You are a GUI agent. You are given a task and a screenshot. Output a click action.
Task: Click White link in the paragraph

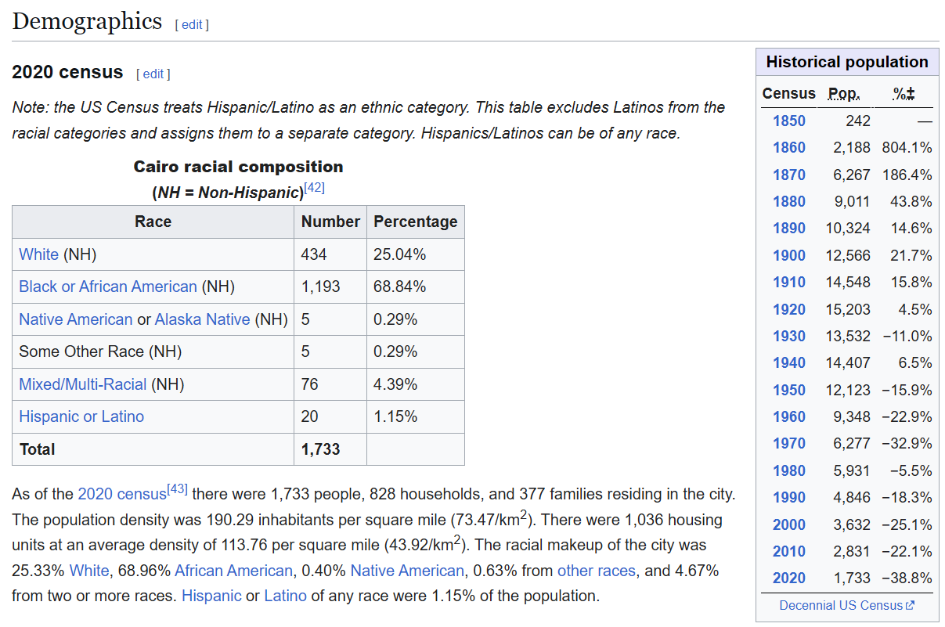coord(88,571)
